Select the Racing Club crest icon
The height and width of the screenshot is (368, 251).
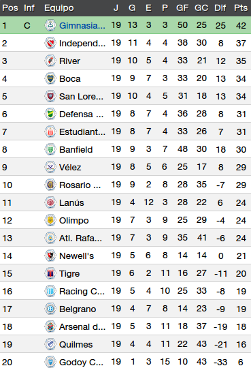(x=50, y=291)
